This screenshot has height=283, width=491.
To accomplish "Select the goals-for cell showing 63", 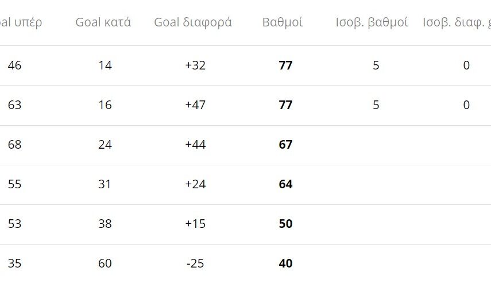I will point(15,105).
